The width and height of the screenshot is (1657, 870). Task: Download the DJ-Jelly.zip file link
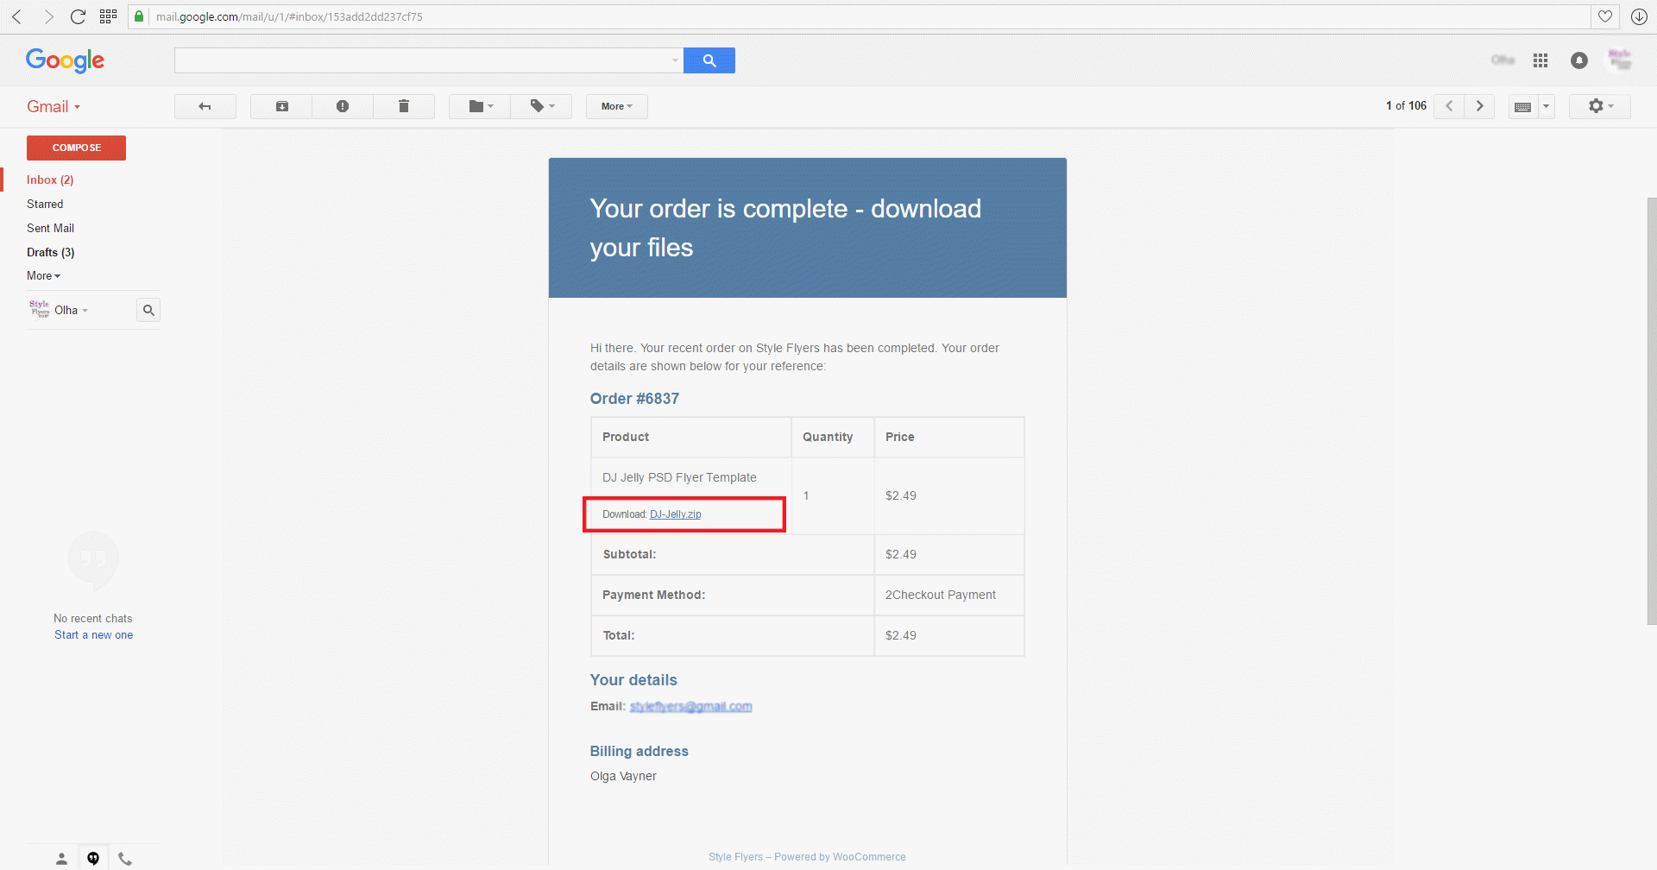675,514
